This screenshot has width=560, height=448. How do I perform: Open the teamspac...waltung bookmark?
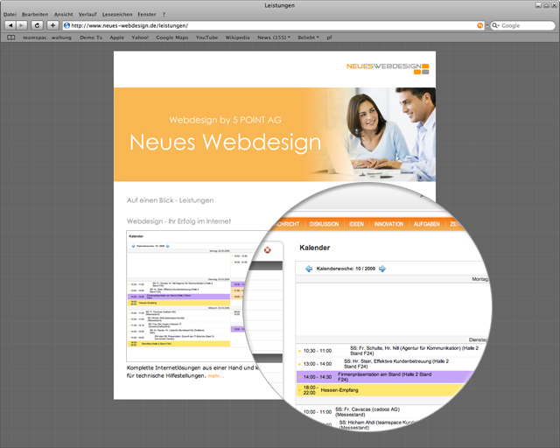(x=47, y=38)
